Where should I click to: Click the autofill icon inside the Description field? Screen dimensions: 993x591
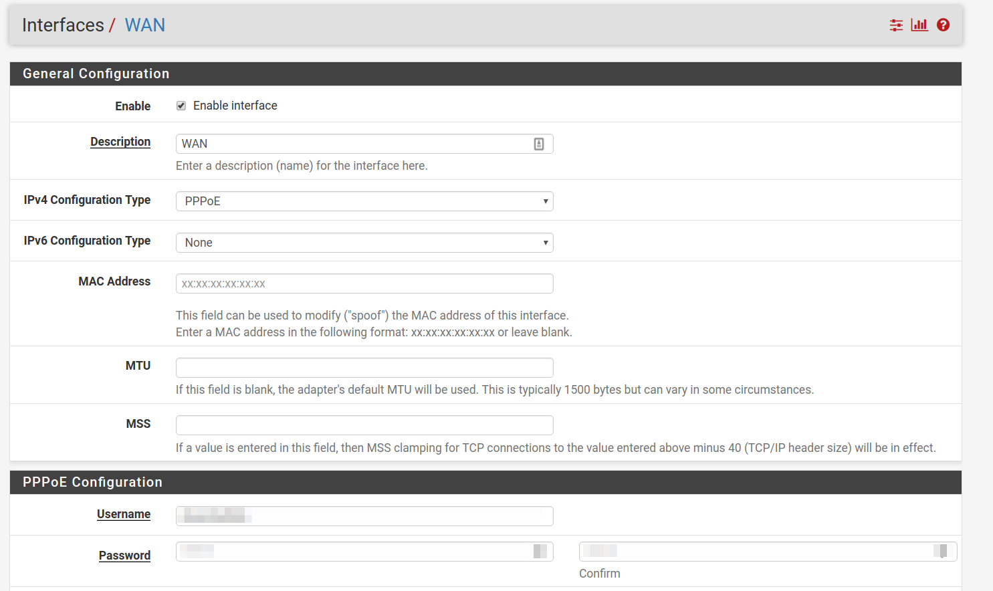click(539, 143)
